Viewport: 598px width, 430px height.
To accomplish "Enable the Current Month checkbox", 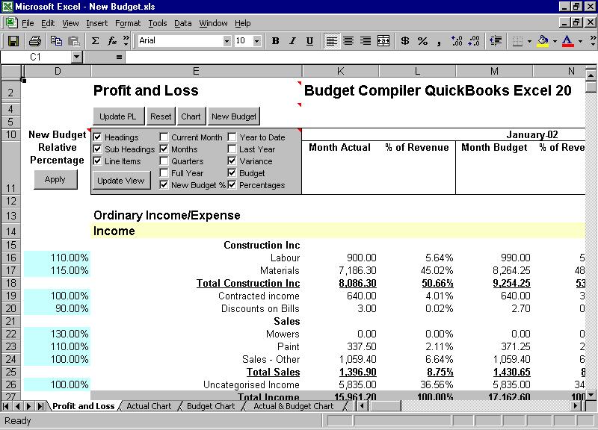I will pos(164,137).
